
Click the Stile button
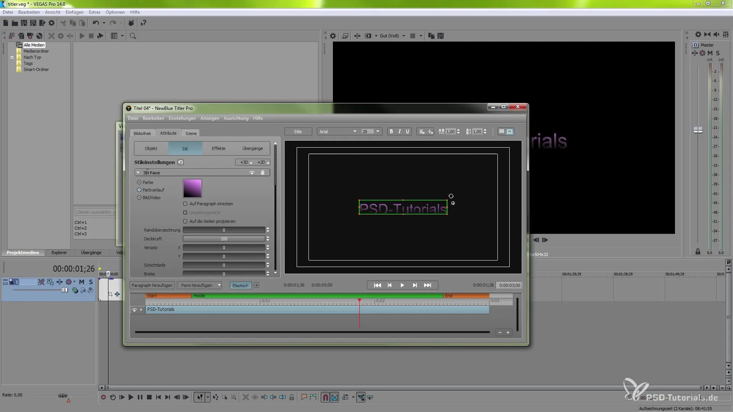pyautogui.click(x=298, y=132)
